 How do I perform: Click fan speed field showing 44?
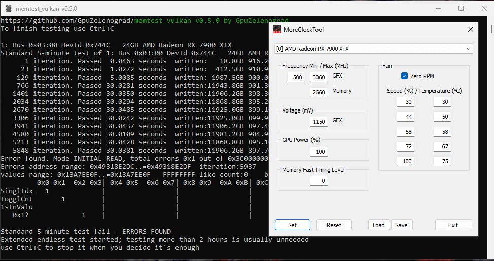point(405,117)
